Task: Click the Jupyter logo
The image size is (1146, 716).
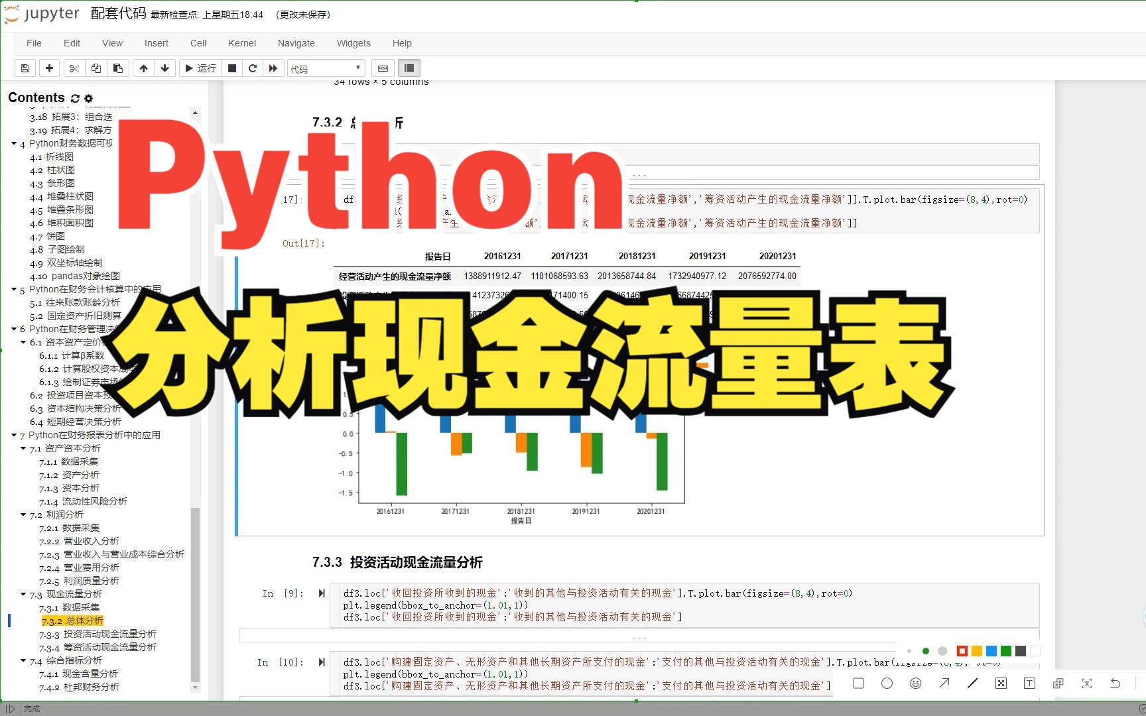Action: click(x=42, y=14)
